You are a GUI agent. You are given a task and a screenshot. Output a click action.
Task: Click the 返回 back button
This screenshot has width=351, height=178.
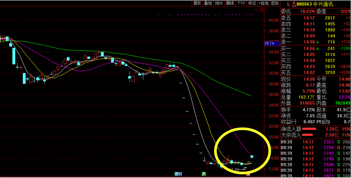point(275,3)
